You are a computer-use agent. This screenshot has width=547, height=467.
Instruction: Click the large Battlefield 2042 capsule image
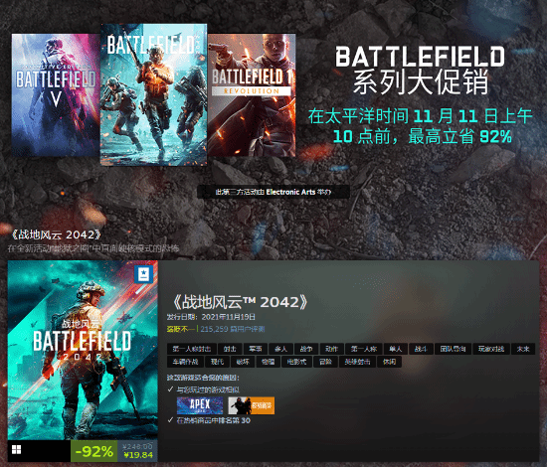coord(83,350)
